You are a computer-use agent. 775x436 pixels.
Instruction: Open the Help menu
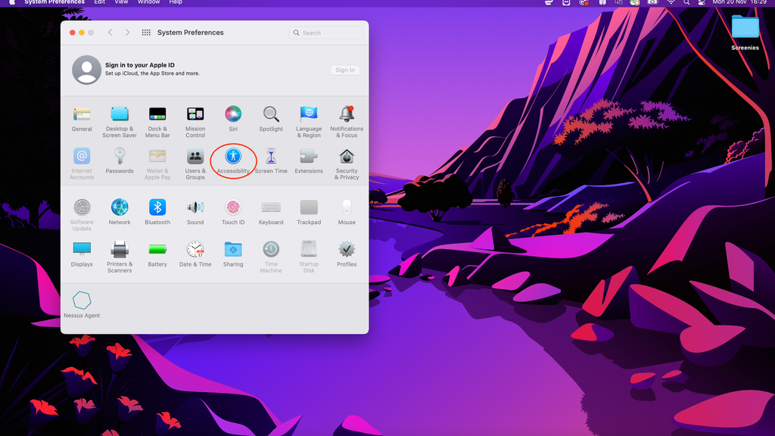point(175,3)
